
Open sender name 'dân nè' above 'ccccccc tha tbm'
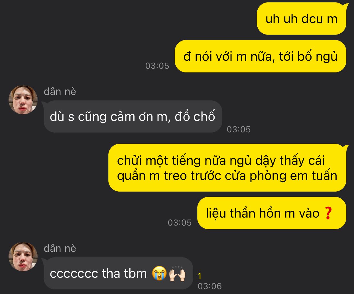60,248
